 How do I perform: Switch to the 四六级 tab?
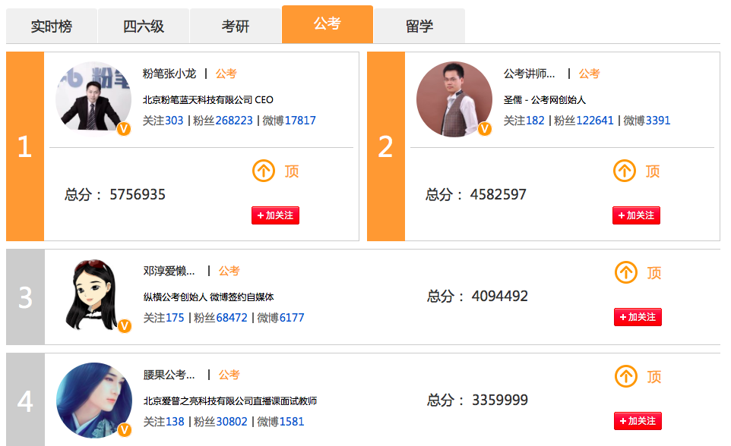[x=144, y=27]
